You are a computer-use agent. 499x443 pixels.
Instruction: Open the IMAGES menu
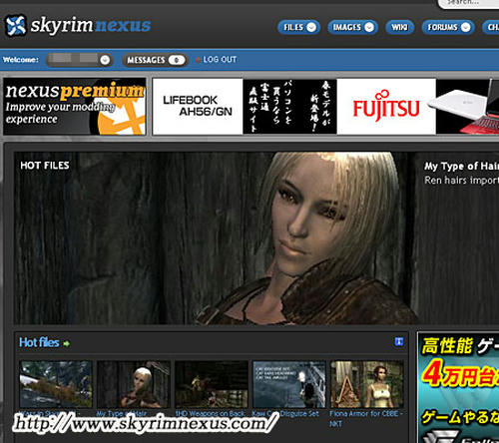coord(352,27)
